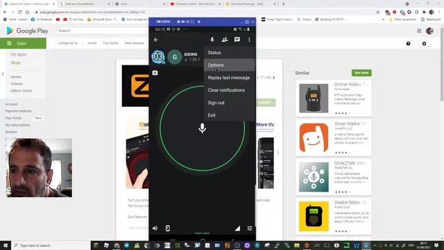Click the browser reload button
The width and height of the screenshot is (444, 250).
(x=20, y=12)
